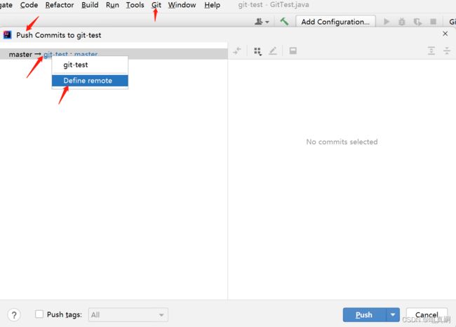The width and height of the screenshot is (456, 327).
Task: Click the preview diff panel icon
Action: 293,51
